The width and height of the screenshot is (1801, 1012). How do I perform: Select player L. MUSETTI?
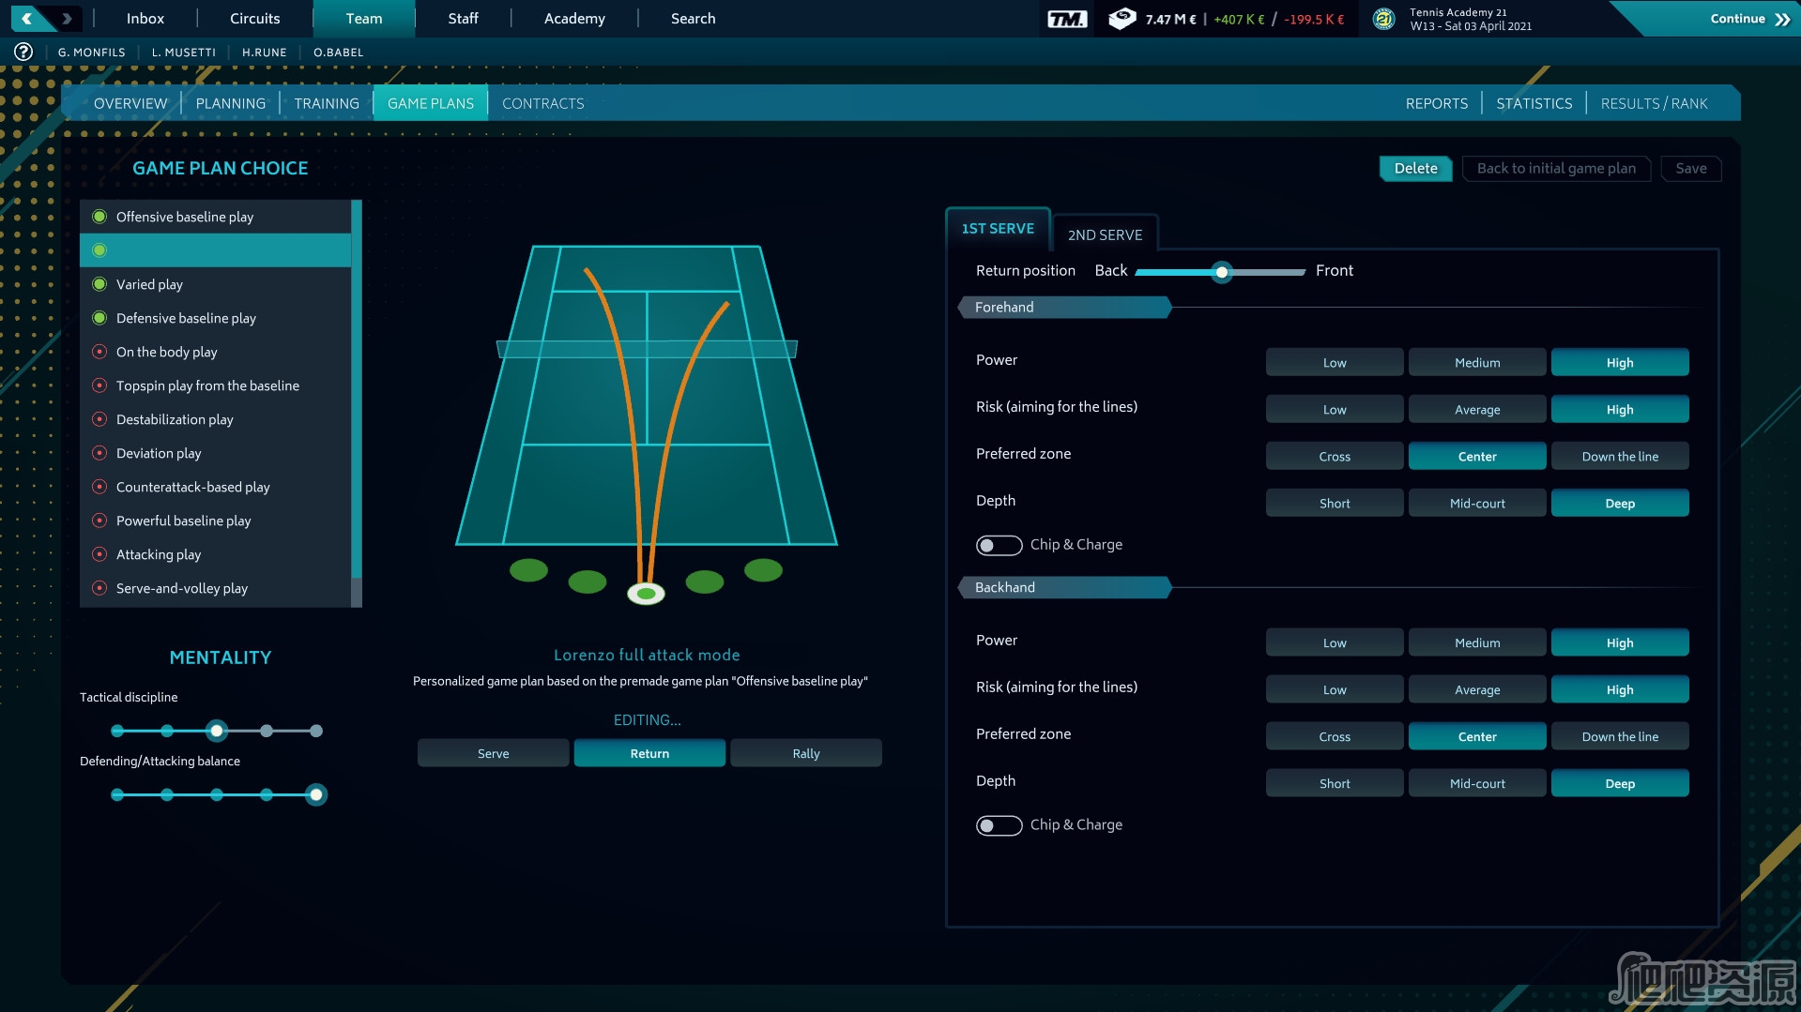(184, 53)
